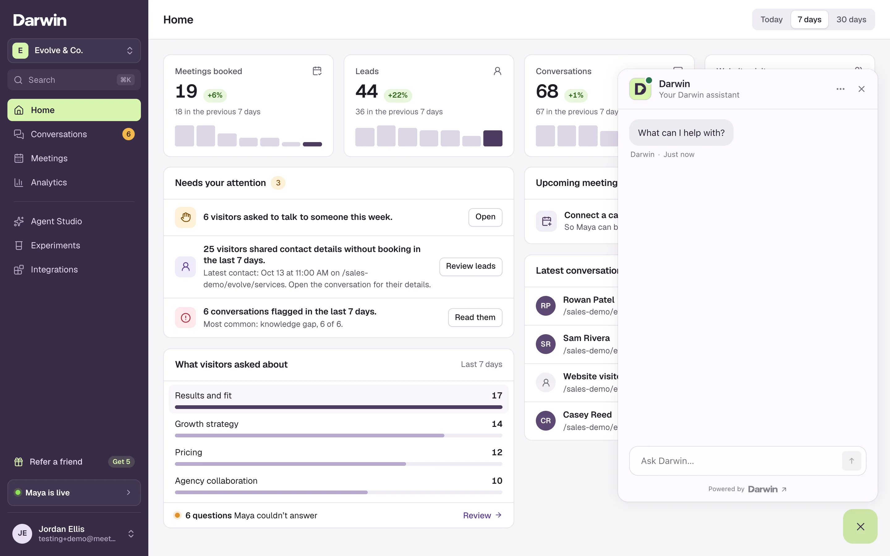The image size is (890, 556).
Task: Click the Open button for visitors request
Action: pyautogui.click(x=485, y=217)
